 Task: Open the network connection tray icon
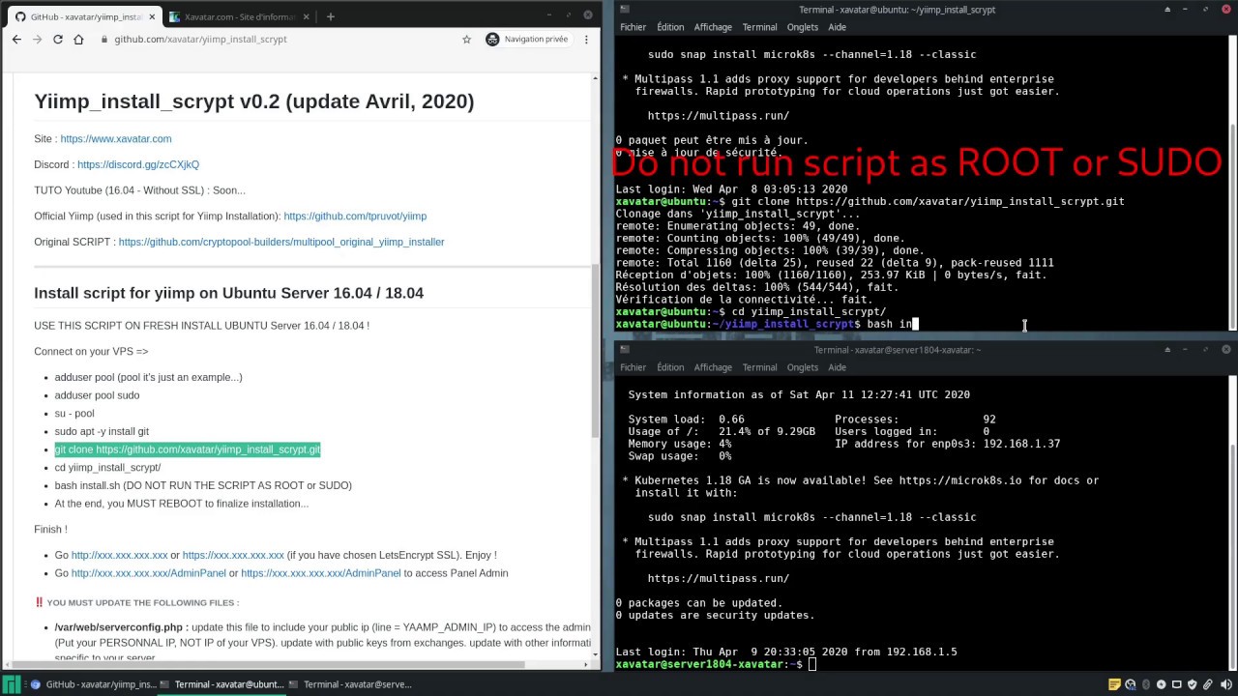pyautogui.click(x=1130, y=684)
